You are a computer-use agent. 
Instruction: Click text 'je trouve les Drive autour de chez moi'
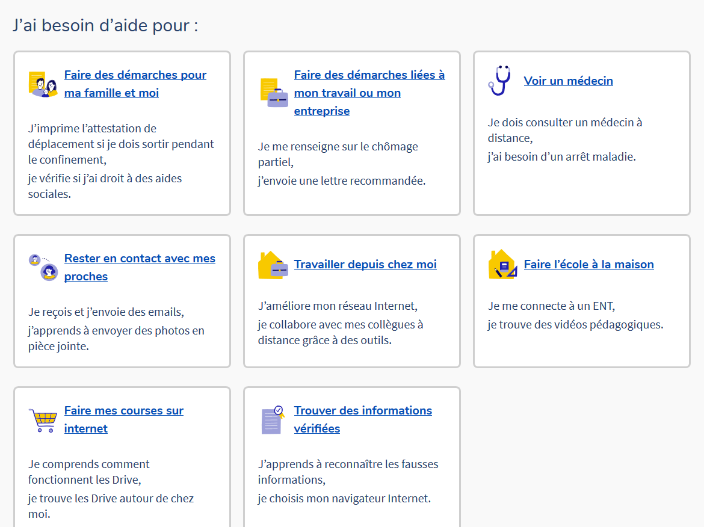point(111,507)
